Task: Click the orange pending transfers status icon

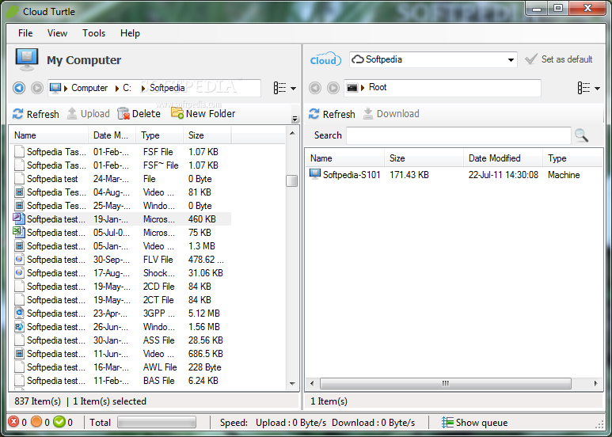Action: point(36,422)
